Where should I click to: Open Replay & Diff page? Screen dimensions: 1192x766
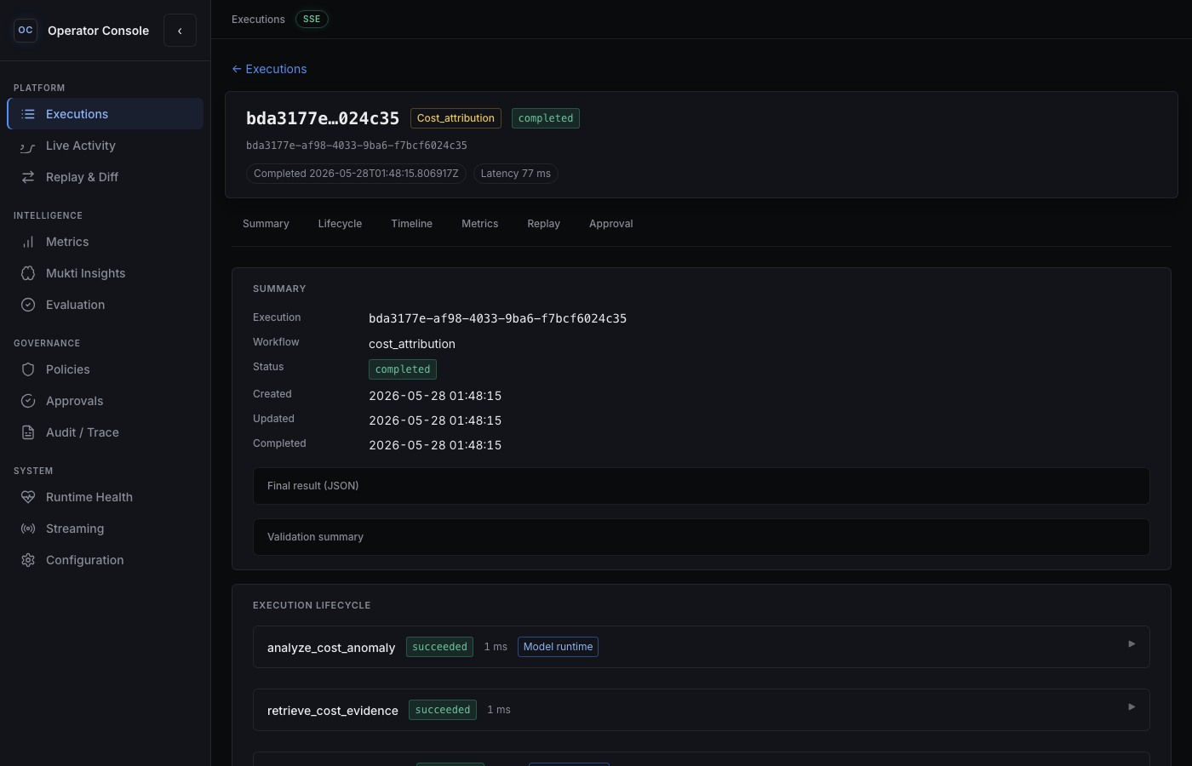click(106, 177)
